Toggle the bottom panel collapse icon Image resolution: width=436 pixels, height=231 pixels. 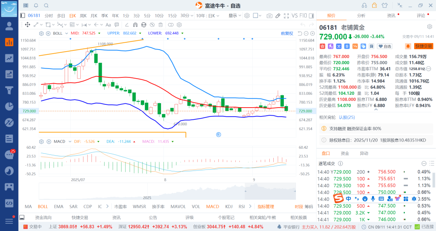click(x=22, y=217)
